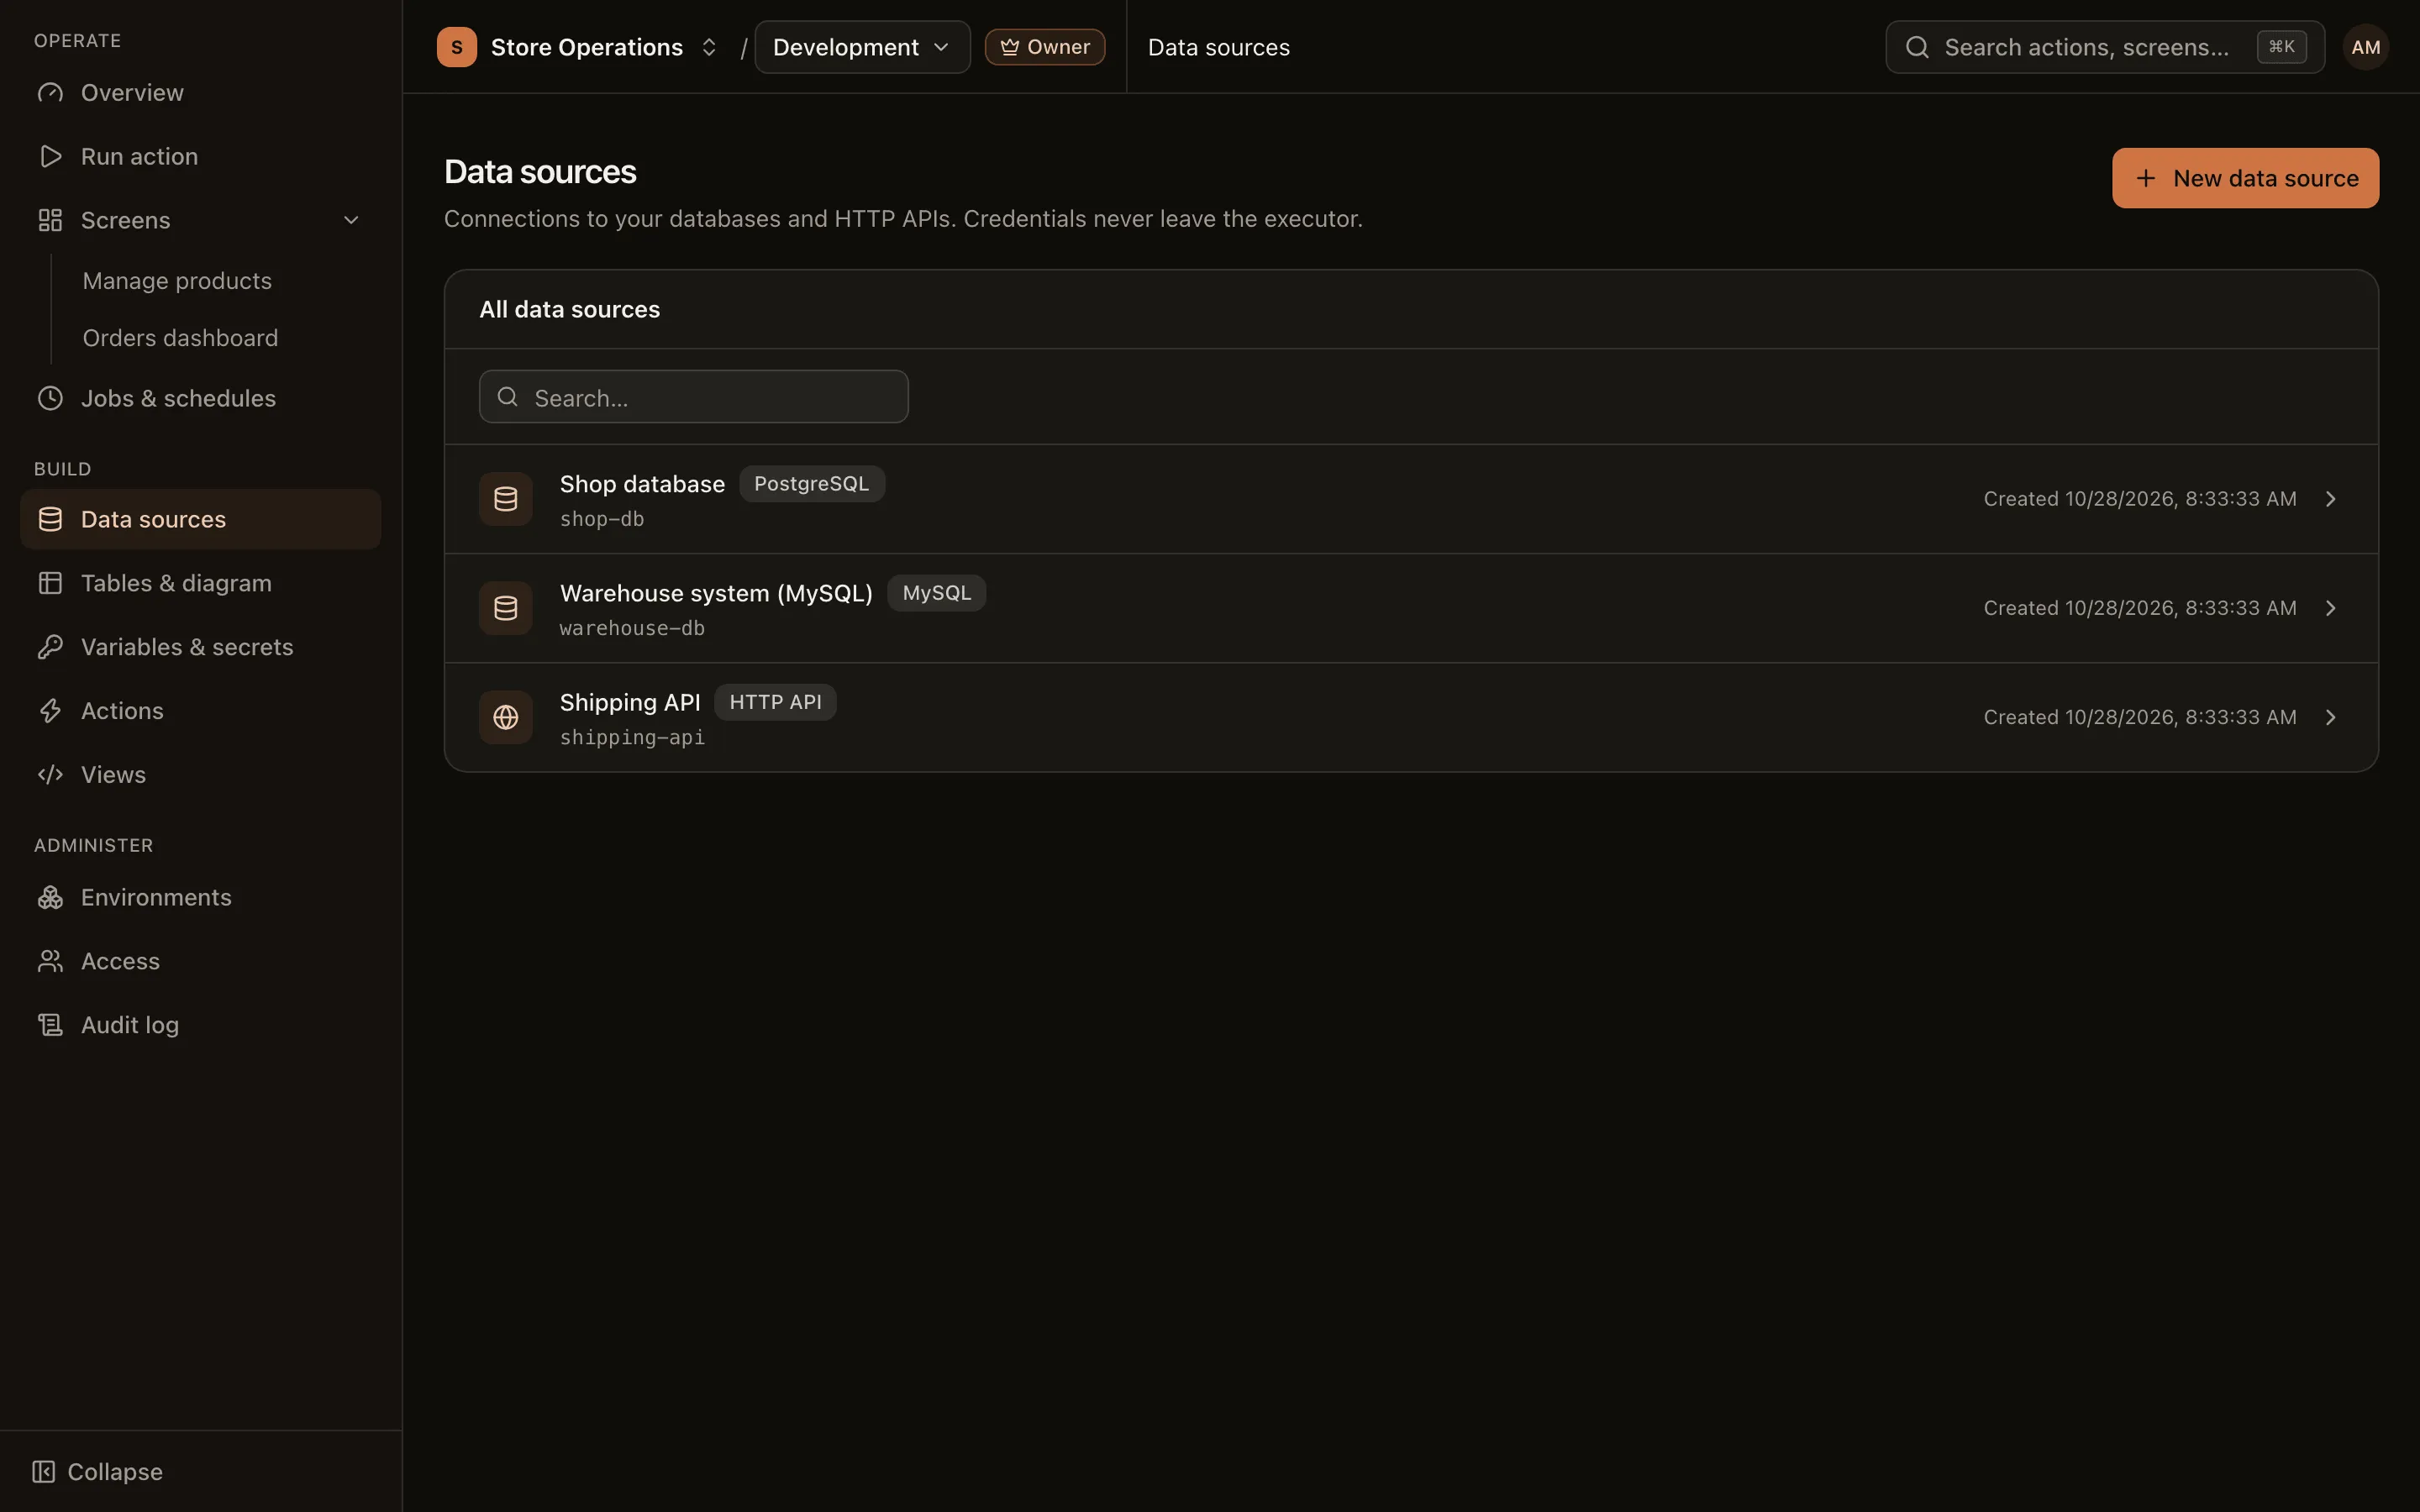Click the warehouse-db slug text

click(632, 628)
